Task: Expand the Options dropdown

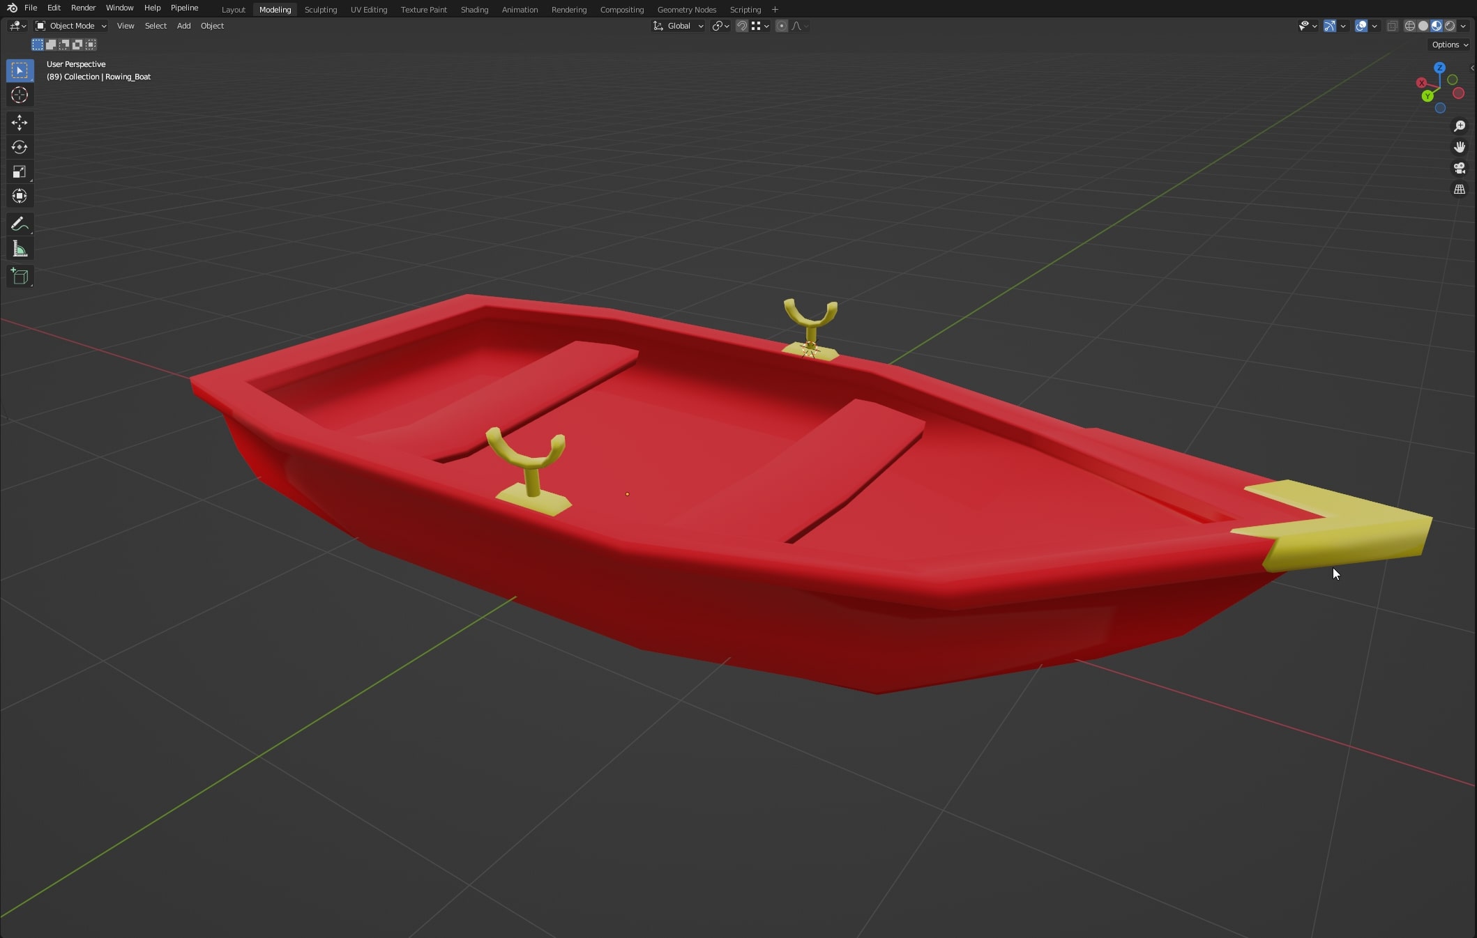Action: pyautogui.click(x=1450, y=45)
